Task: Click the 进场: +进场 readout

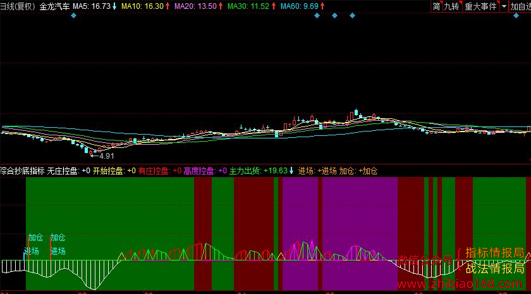Action: [317, 171]
